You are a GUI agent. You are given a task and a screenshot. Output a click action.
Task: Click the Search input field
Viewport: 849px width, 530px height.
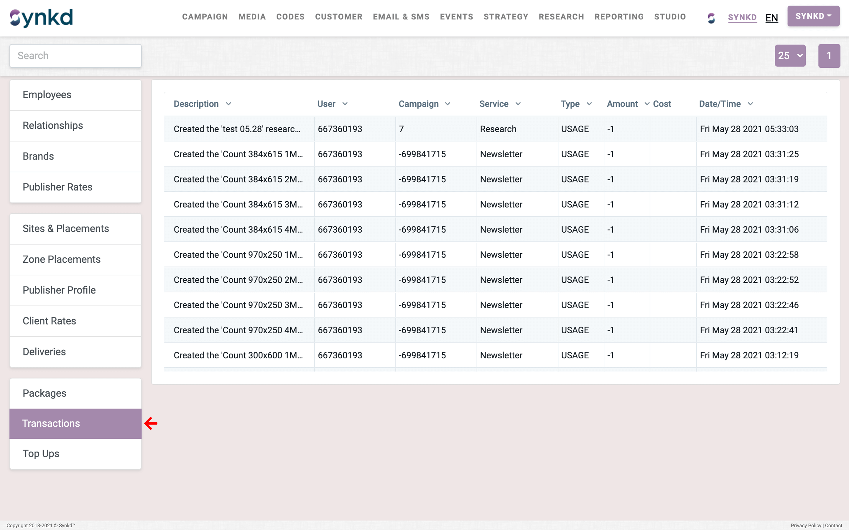tap(75, 55)
